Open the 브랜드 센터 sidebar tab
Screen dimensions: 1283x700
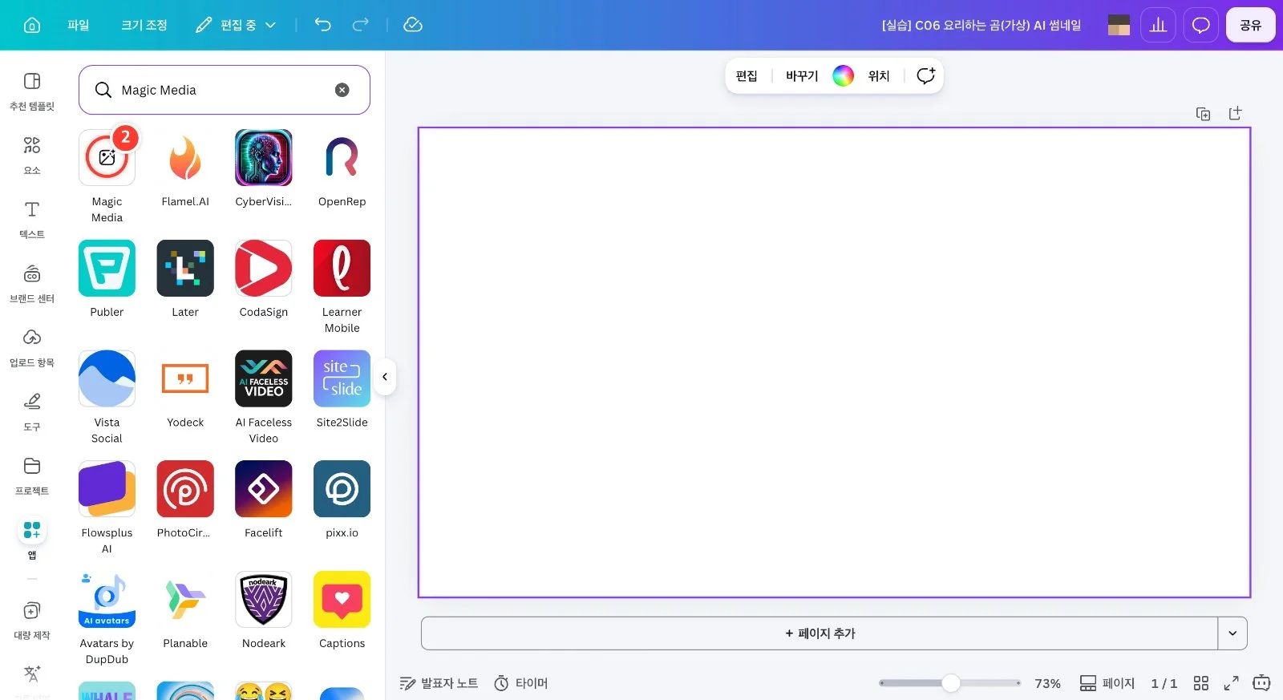pos(32,283)
